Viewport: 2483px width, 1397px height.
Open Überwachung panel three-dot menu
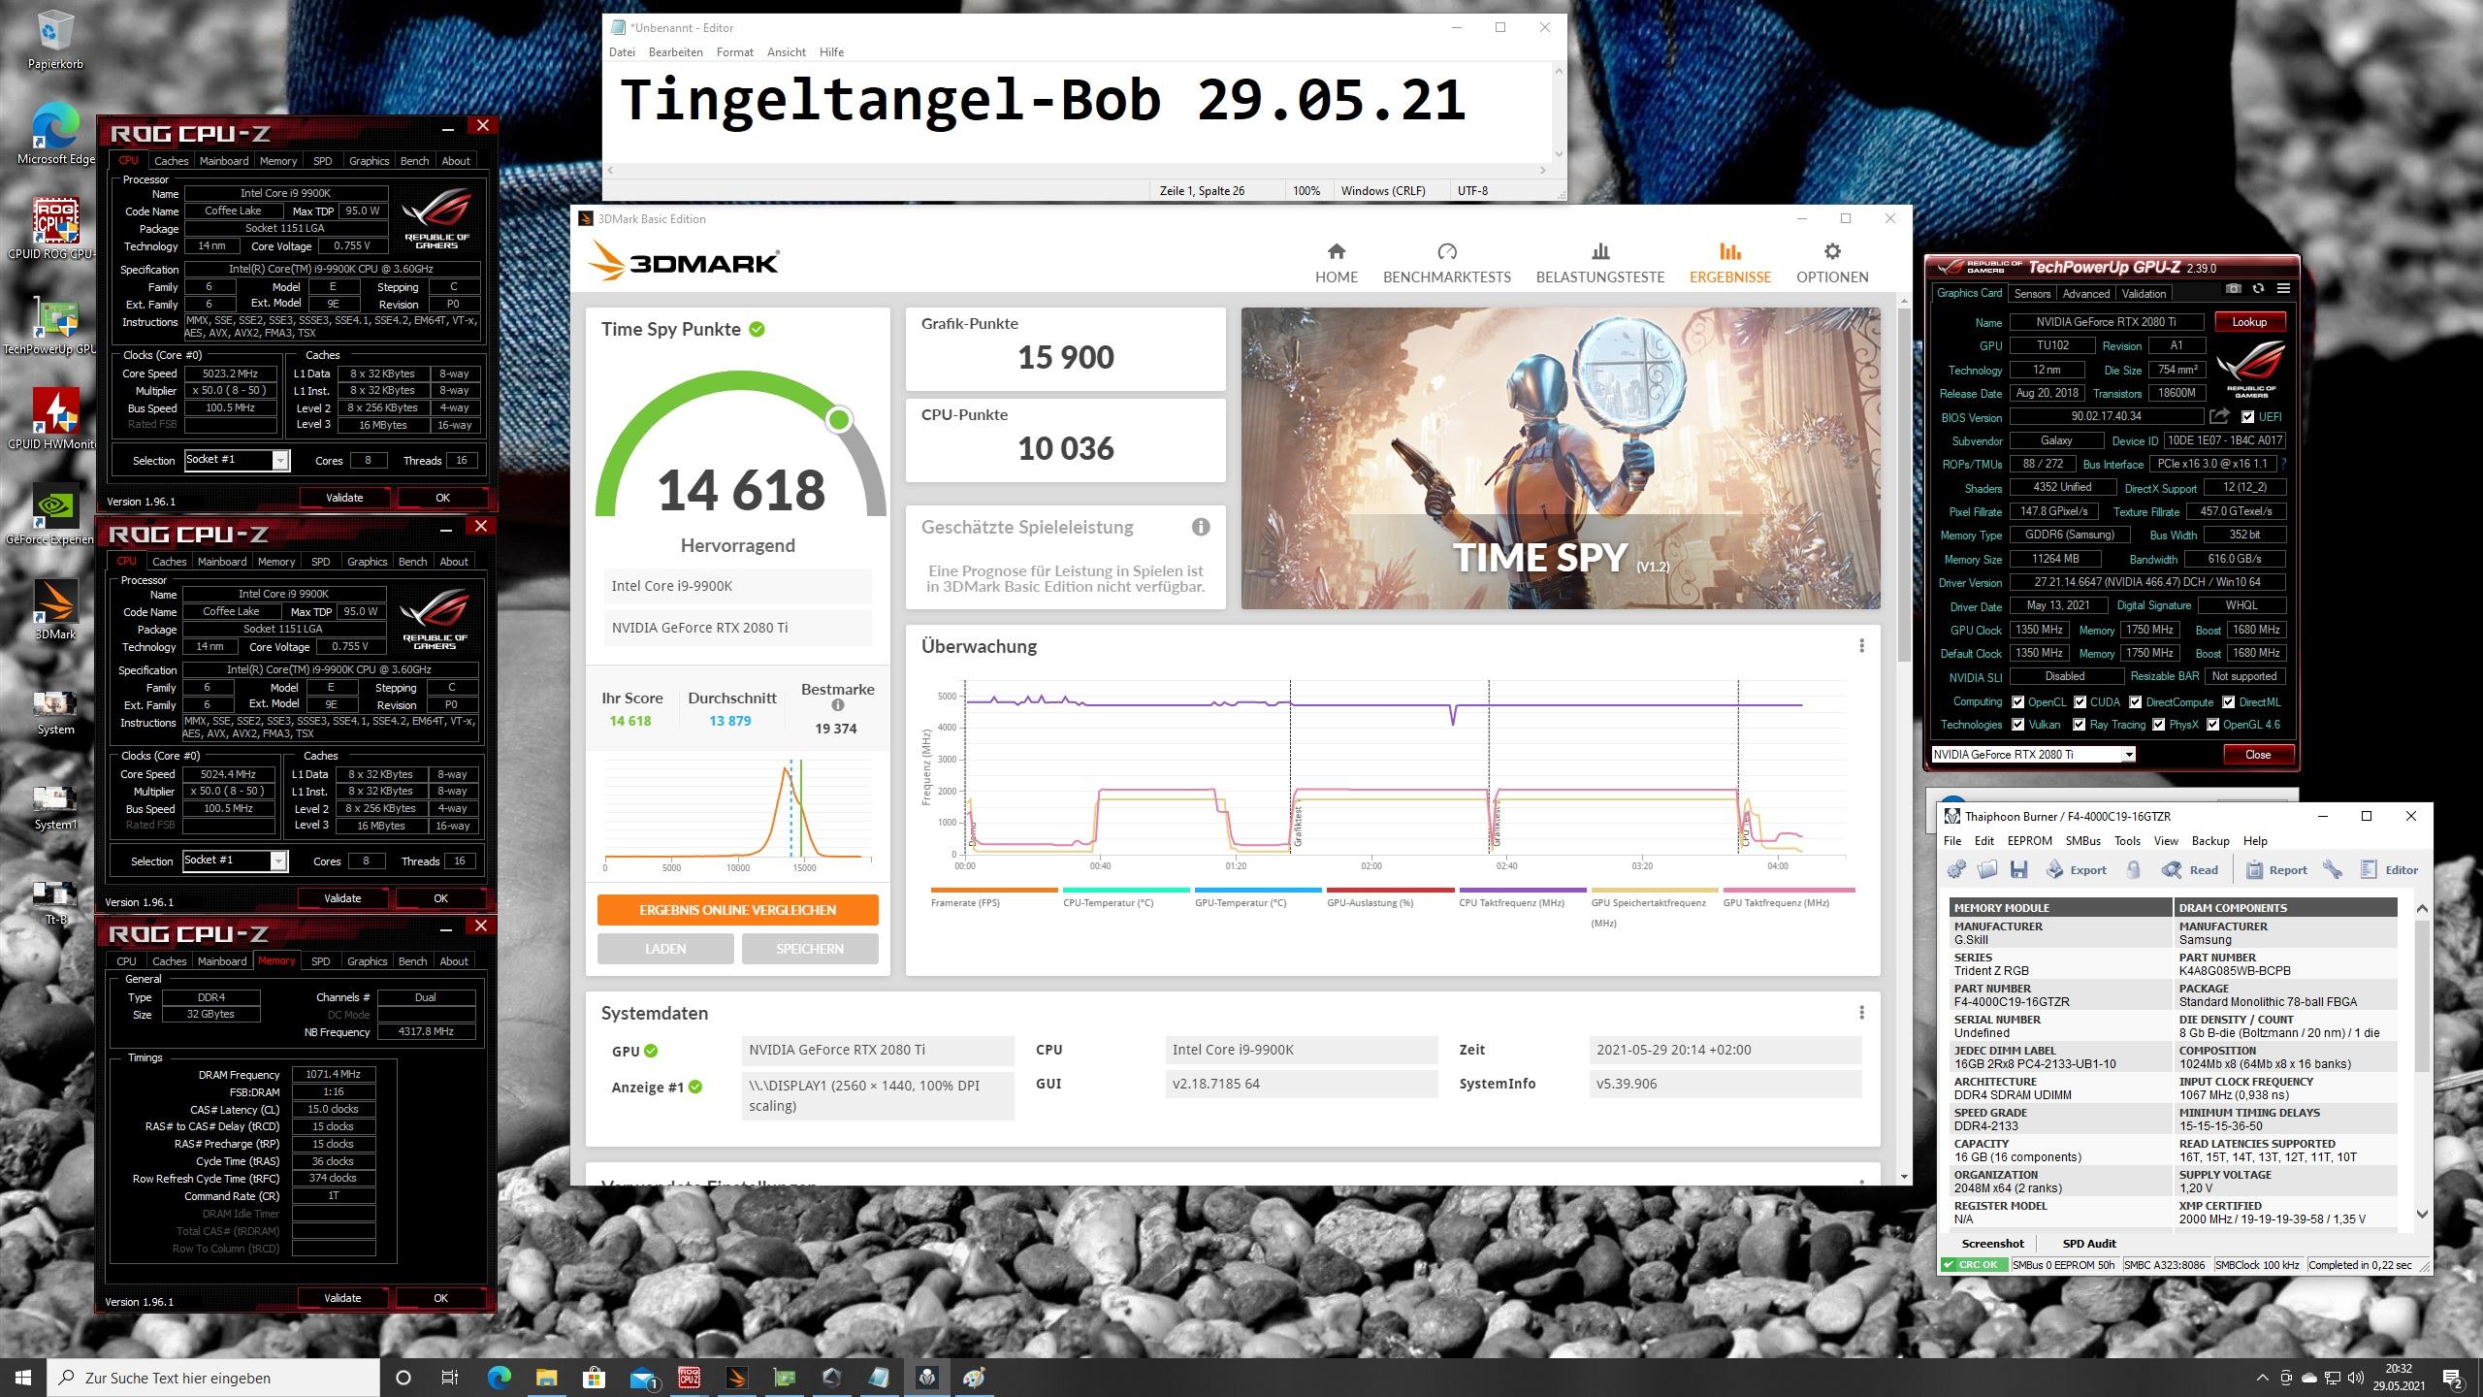(x=1861, y=646)
